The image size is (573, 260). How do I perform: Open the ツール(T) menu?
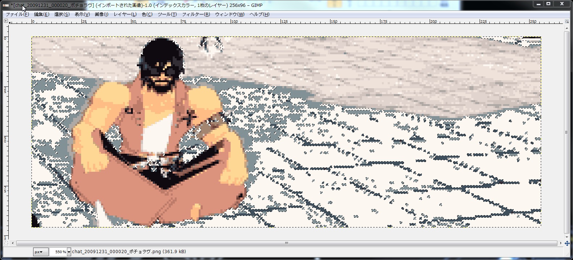pyautogui.click(x=167, y=14)
